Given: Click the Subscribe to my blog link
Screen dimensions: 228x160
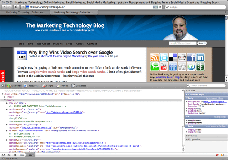Looking at the screenshot, I should tap(167, 77).
